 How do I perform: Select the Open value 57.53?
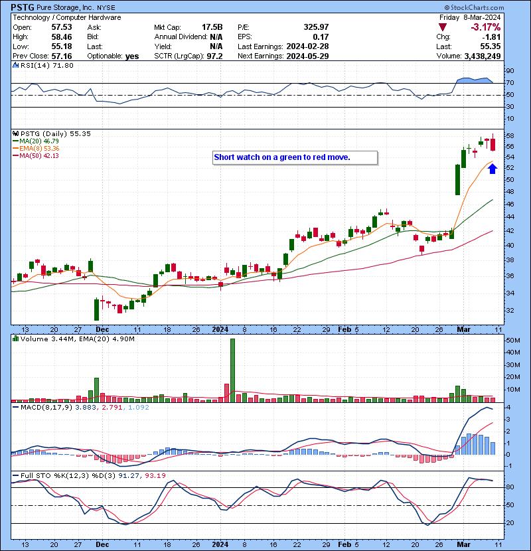62,27
